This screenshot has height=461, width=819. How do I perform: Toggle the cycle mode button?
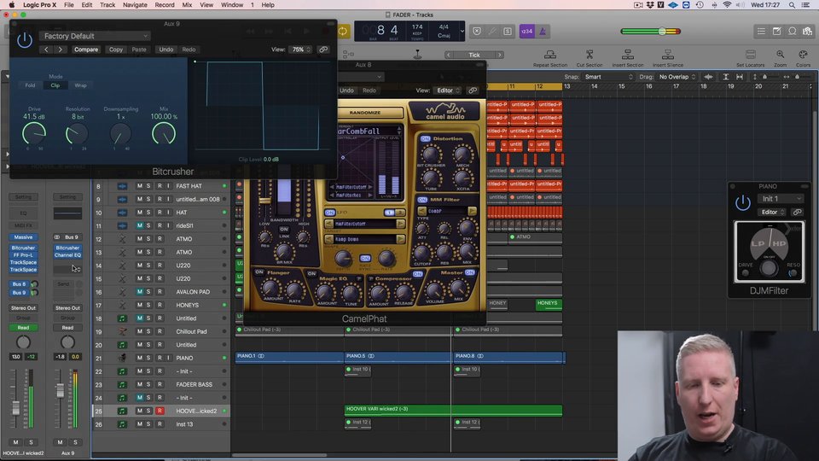(x=343, y=32)
